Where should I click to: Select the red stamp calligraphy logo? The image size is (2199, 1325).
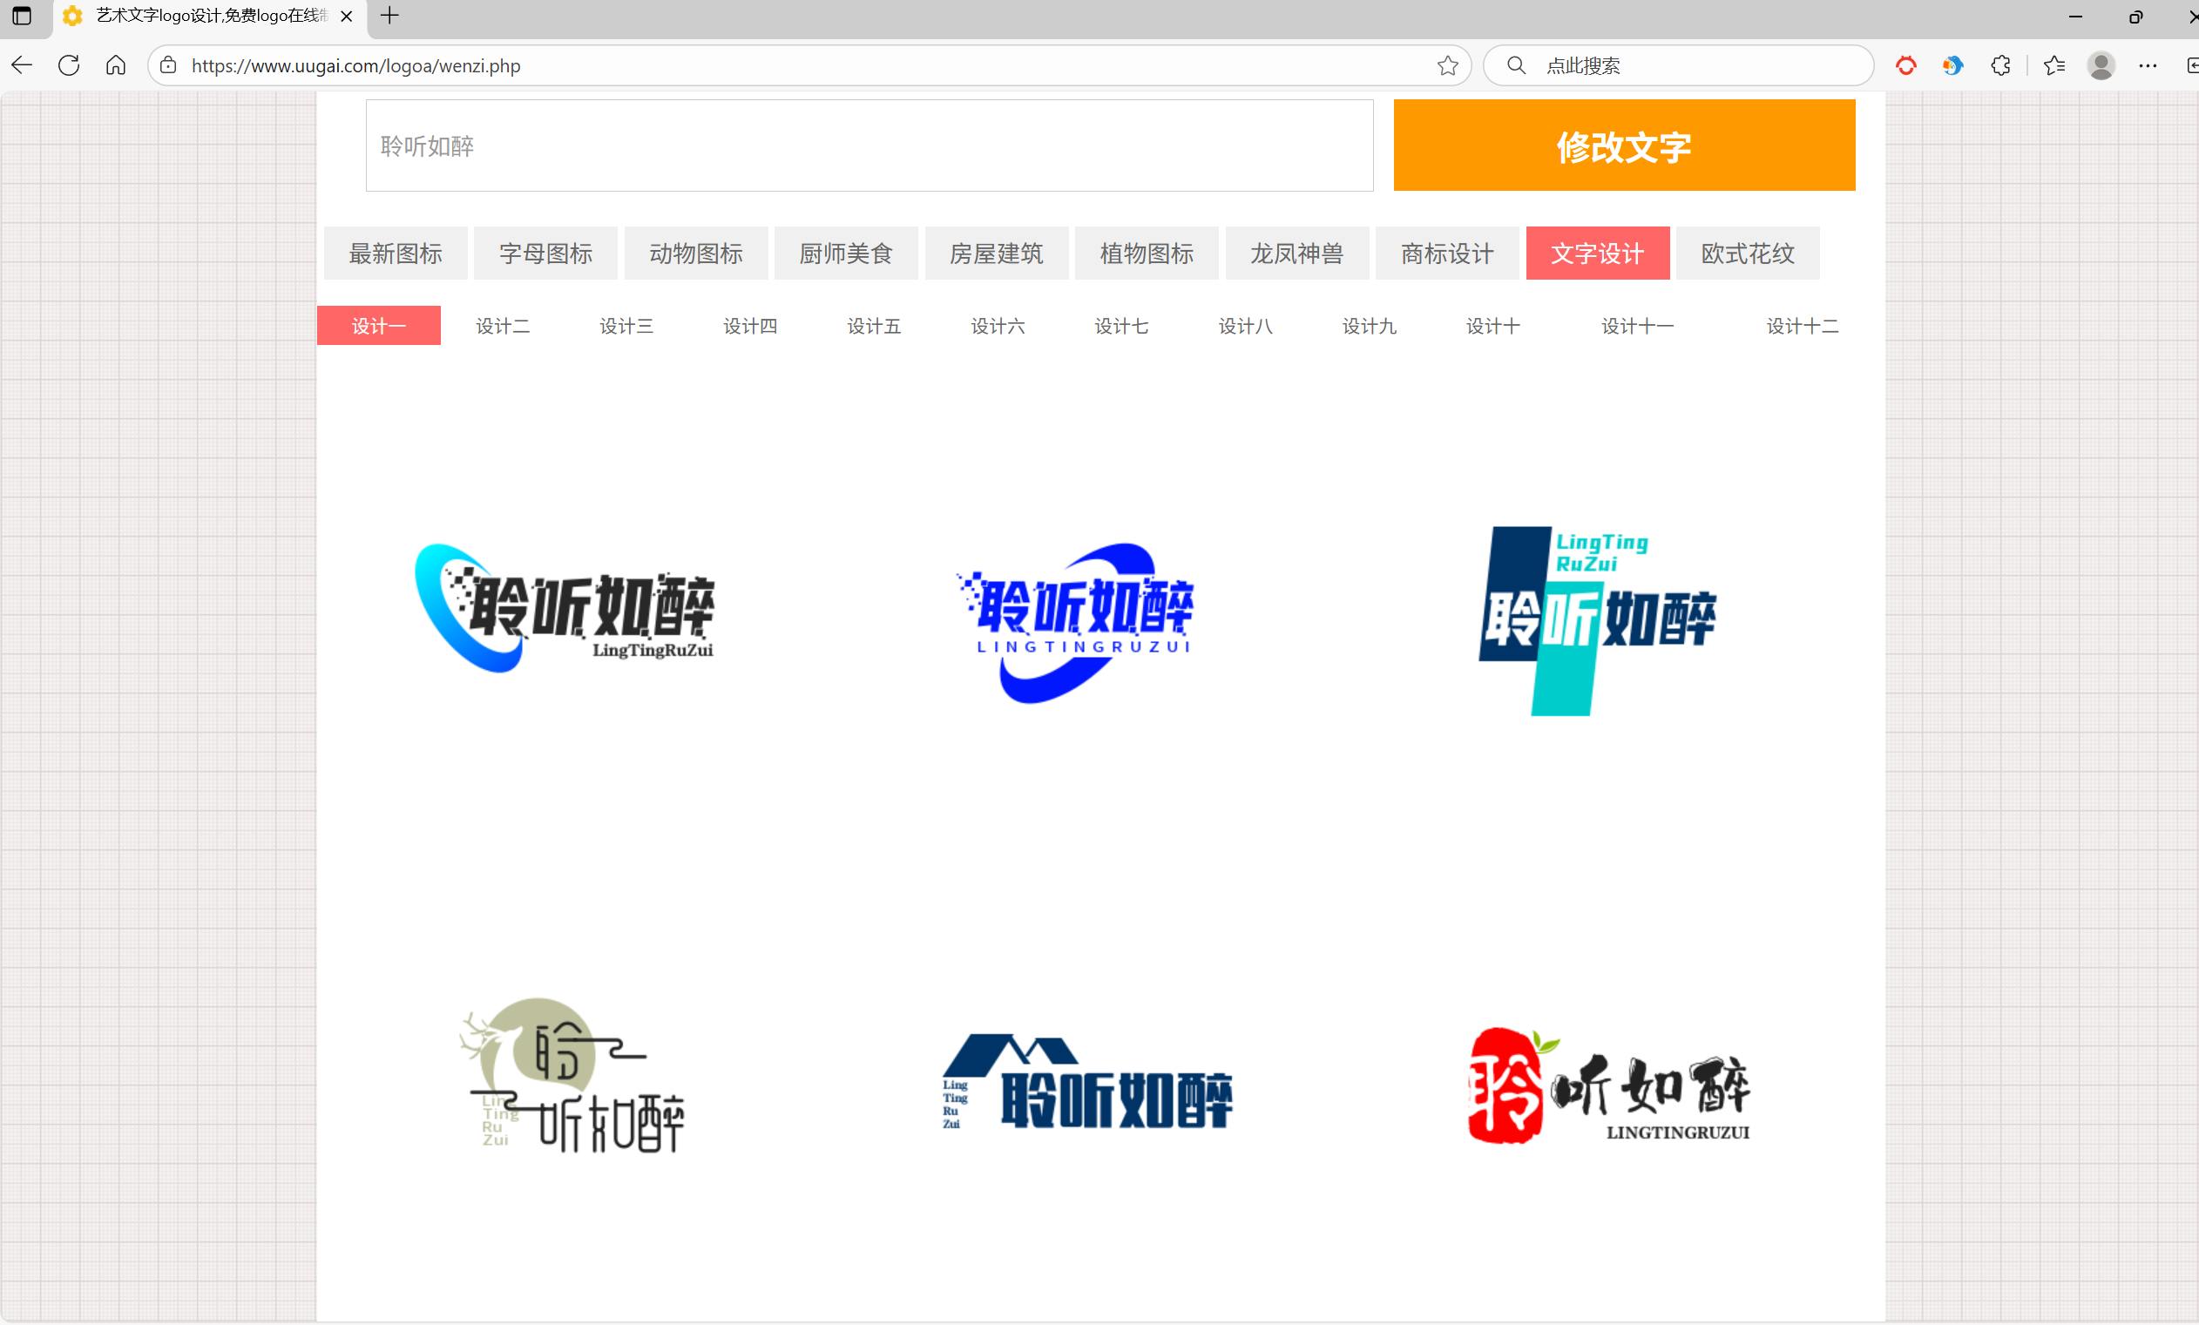pyautogui.click(x=1607, y=1085)
